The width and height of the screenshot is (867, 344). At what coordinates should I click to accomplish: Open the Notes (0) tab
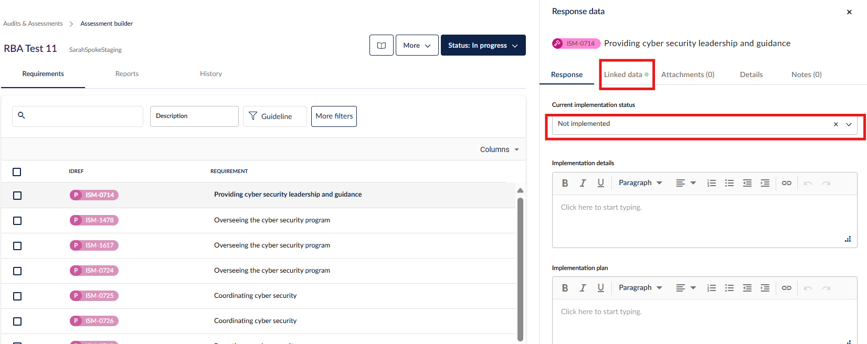click(807, 74)
